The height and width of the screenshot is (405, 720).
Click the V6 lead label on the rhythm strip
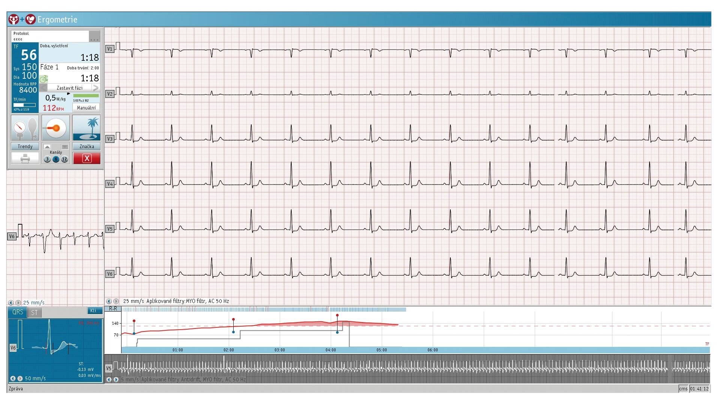point(12,236)
